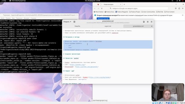Viewport: 185px width, 104px height.
Task: Open the Most Visited bookmark
Action: click(x=99, y=12)
